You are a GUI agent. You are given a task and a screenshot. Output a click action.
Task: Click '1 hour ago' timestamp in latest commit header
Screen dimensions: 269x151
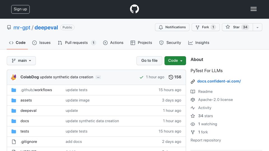(155, 77)
